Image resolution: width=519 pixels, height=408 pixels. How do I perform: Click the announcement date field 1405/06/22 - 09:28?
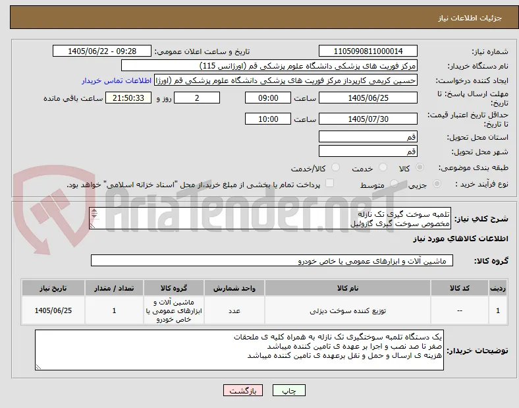pos(102,51)
